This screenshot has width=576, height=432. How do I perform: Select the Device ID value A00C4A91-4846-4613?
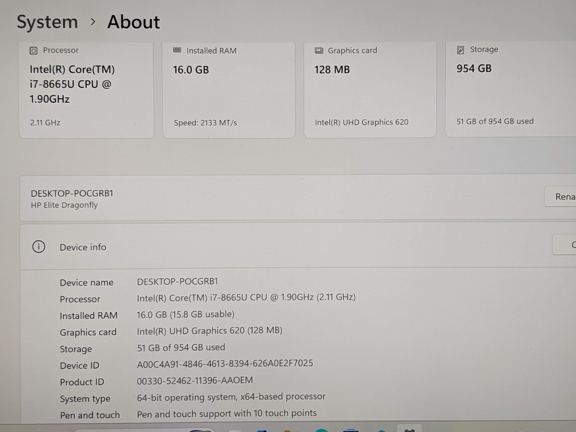pos(225,364)
